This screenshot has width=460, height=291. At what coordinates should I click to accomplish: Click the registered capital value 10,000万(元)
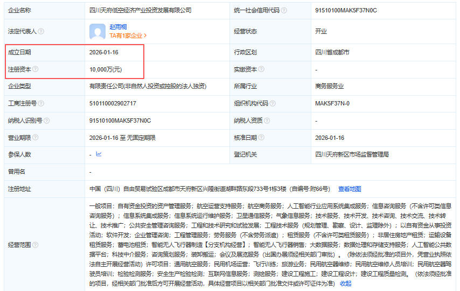click(106, 69)
